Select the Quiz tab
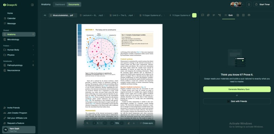The image size is (274, 134). [228, 15]
